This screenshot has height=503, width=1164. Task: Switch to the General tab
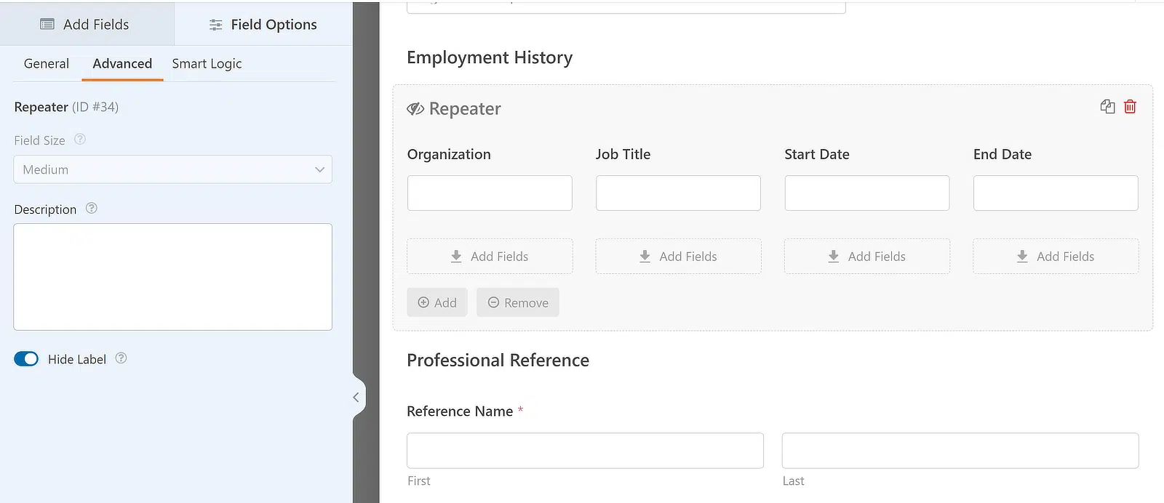[x=47, y=63]
